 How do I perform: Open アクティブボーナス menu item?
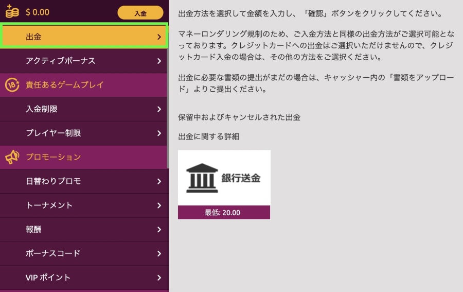(x=83, y=61)
